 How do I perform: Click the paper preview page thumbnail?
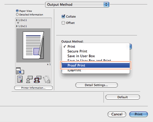(33, 45)
